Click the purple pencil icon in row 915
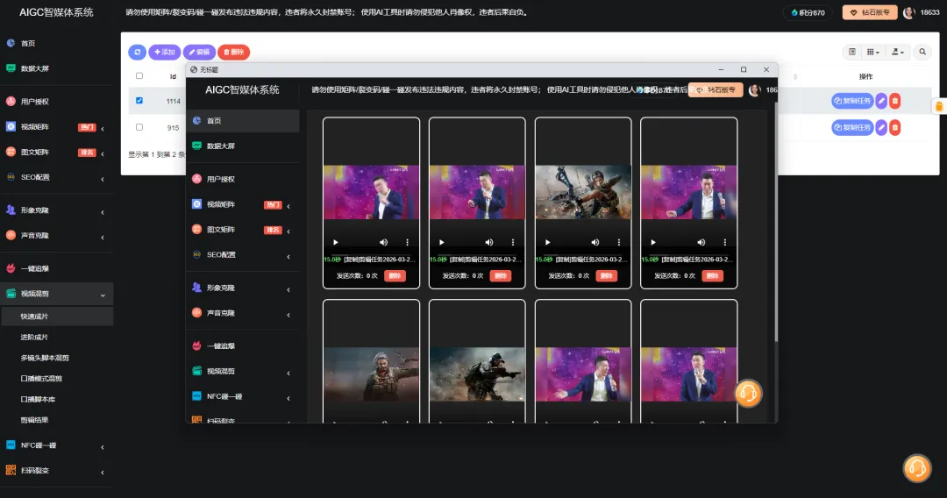This screenshot has width=947, height=498. (882, 127)
